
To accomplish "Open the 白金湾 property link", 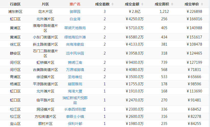I will click(x=75, y=19).
